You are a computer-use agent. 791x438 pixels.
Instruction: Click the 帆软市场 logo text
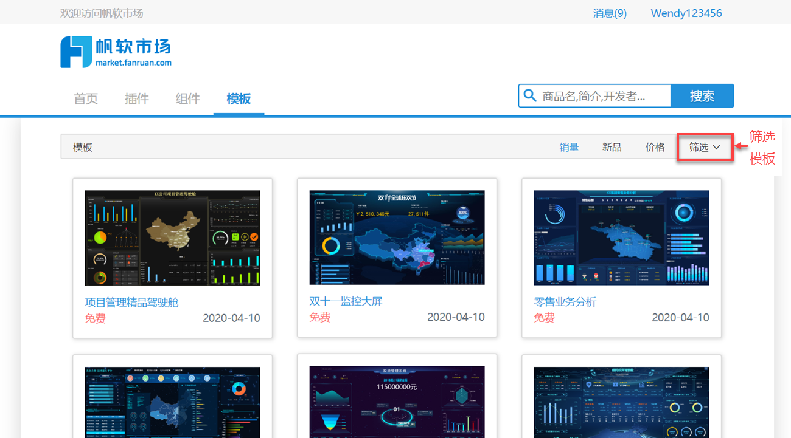click(133, 46)
